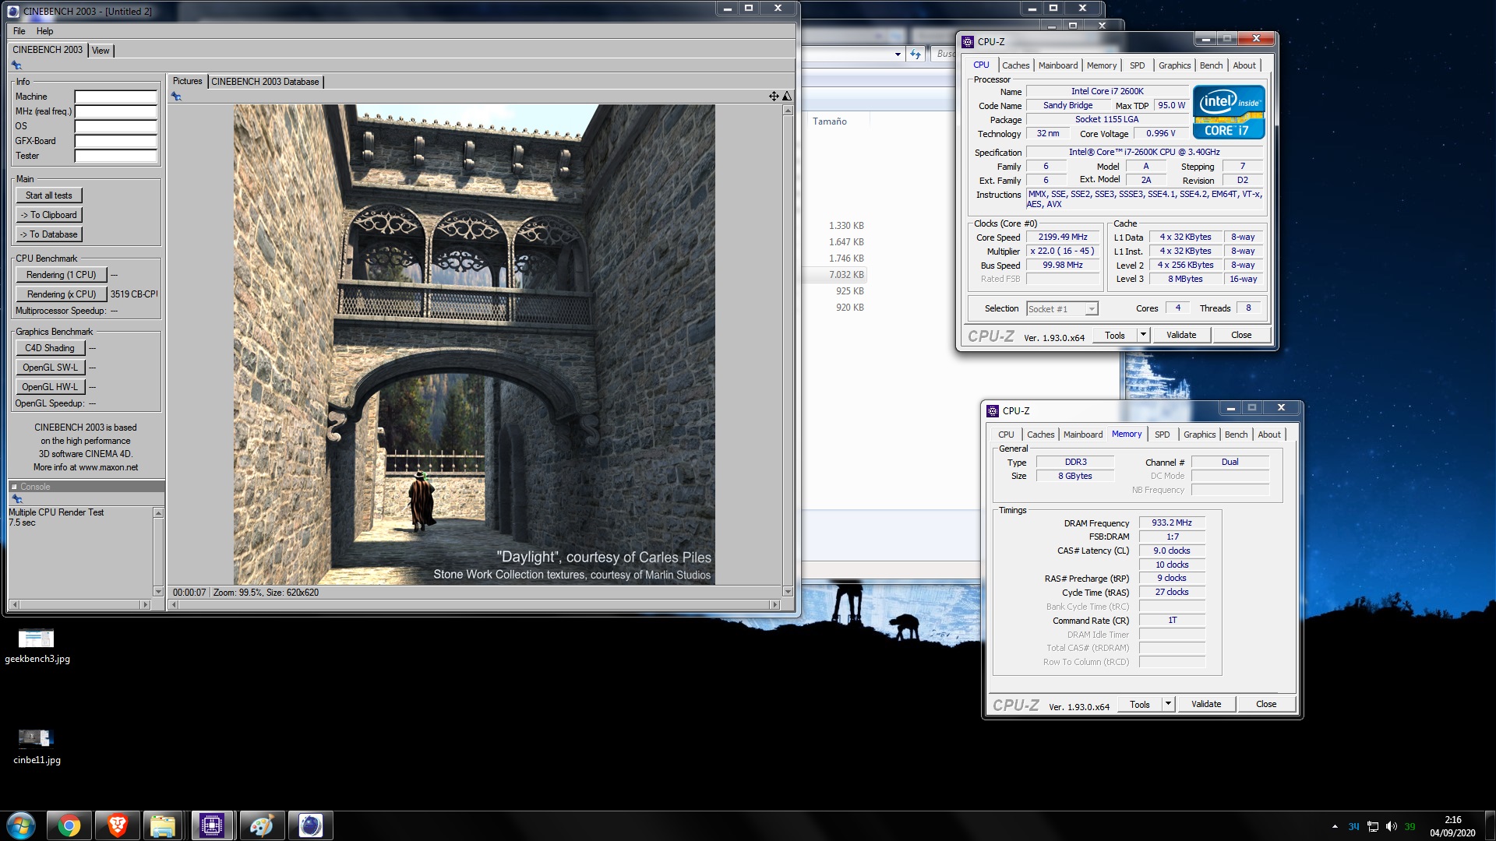Click the triangle icon above picture
This screenshot has width=1496, height=841.
[x=787, y=97]
